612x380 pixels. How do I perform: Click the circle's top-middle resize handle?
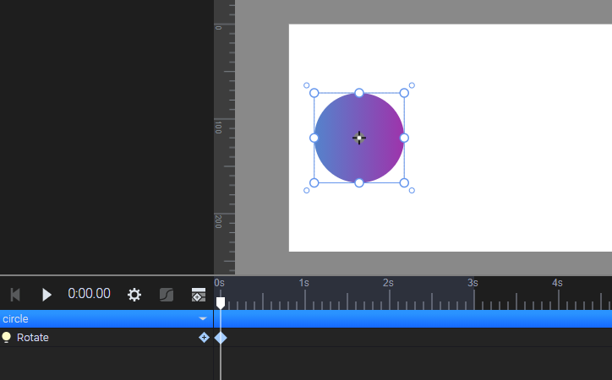pos(359,93)
